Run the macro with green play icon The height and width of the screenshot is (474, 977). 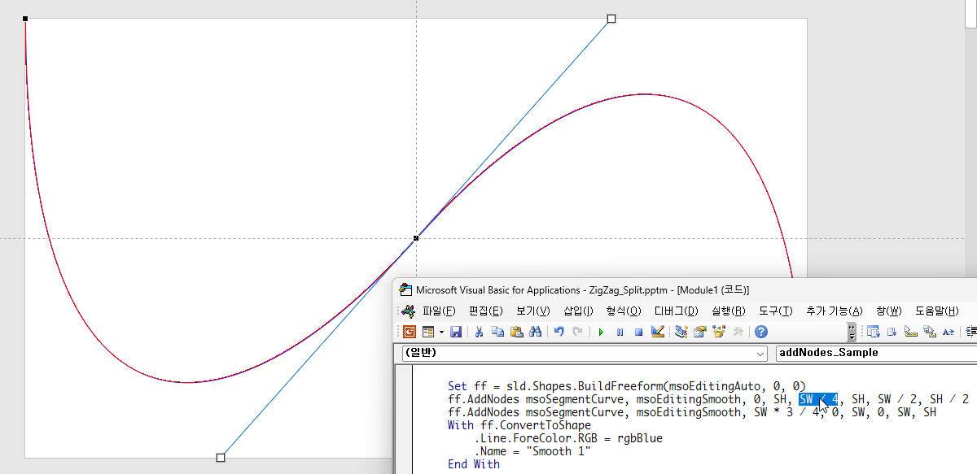coord(601,332)
